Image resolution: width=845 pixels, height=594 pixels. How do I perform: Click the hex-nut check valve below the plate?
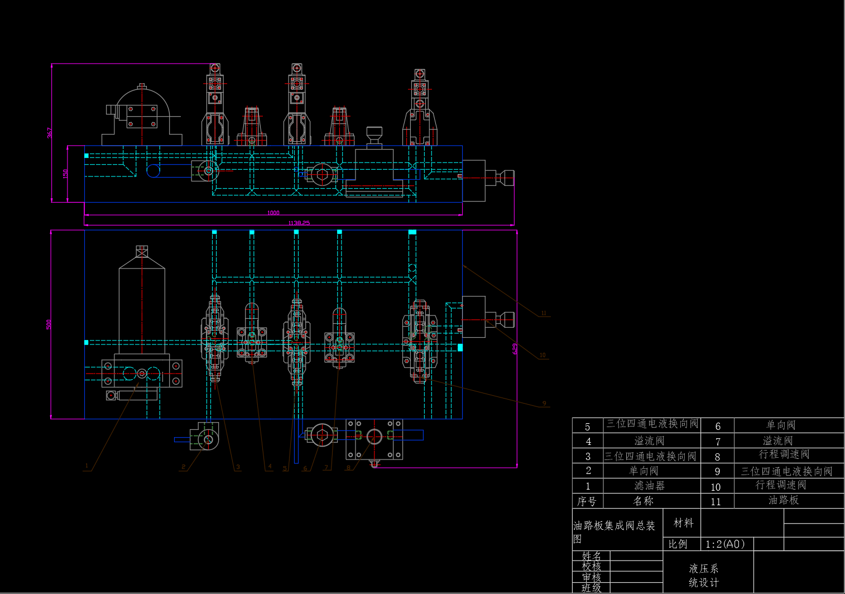pos(321,435)
